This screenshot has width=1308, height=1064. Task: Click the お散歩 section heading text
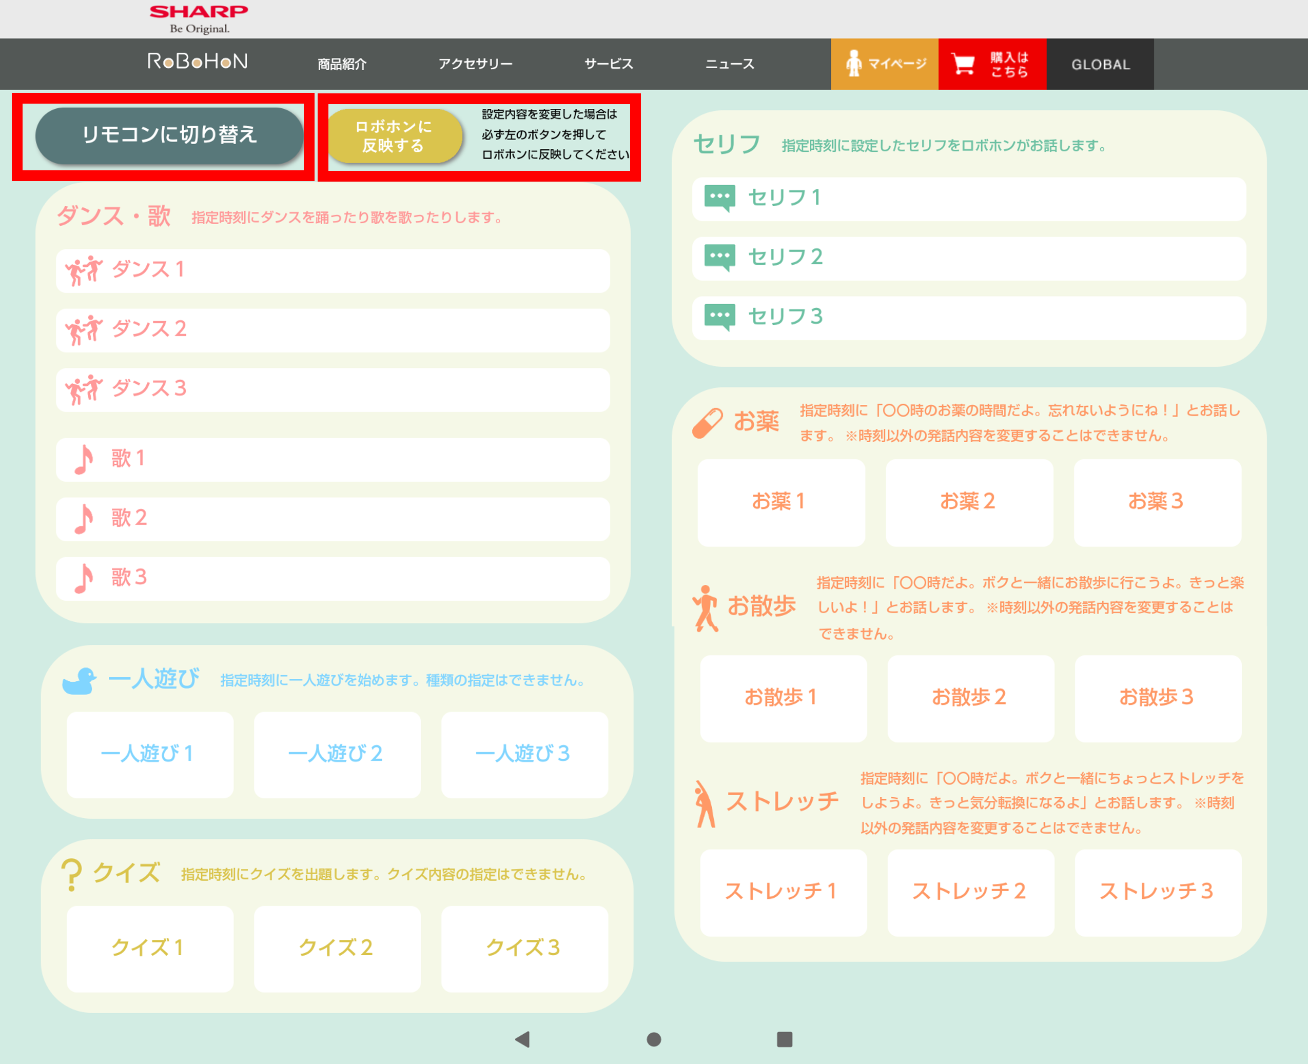pos(762,607)
